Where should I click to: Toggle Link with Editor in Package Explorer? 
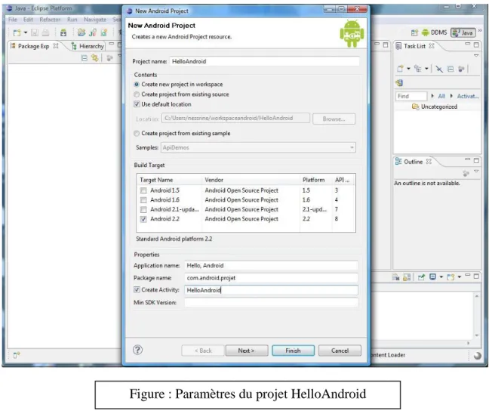point(95,58)
